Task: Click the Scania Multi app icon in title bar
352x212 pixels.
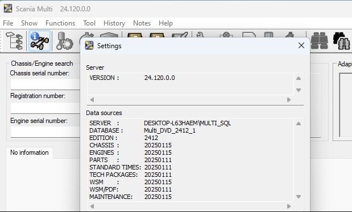Action: pos(8,9)
